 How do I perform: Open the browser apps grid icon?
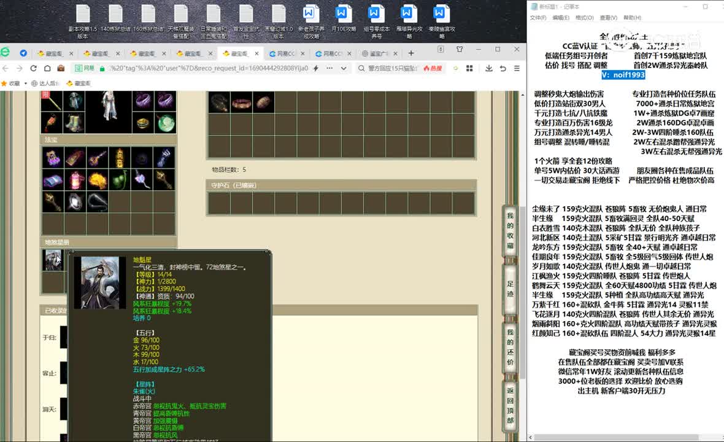coord(469,68)
